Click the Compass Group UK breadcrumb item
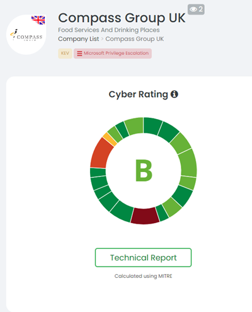252x312 pixels. (x=135, y=39)
